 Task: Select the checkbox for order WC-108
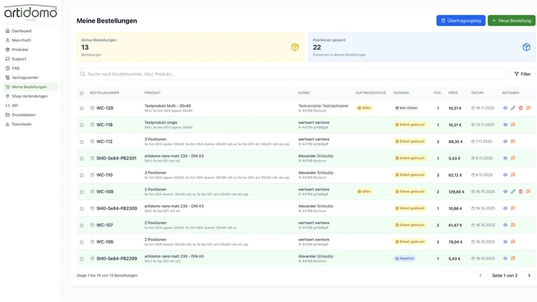pos(81,192)
